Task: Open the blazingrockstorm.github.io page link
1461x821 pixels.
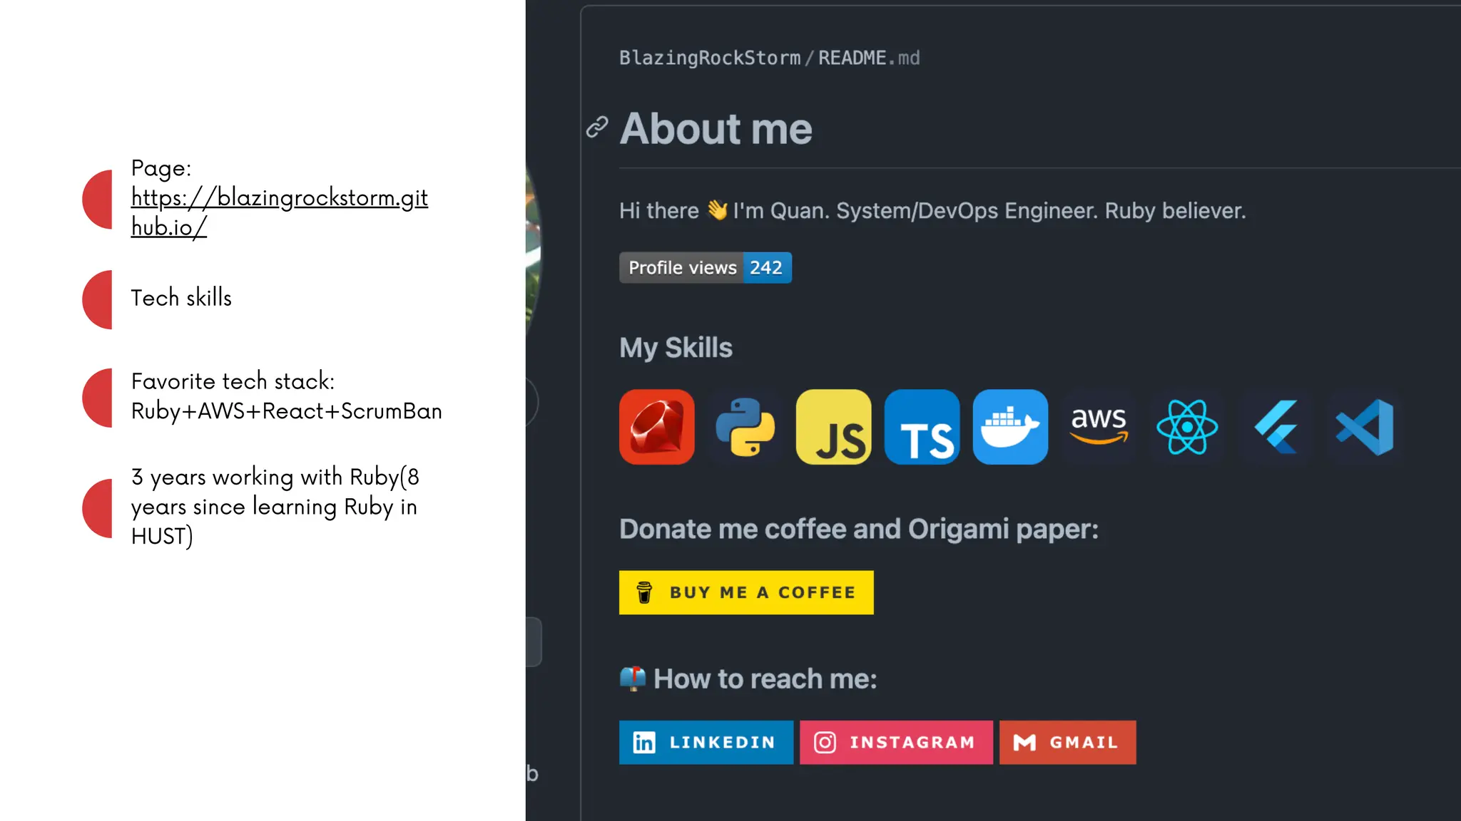Action: [279, 212]
